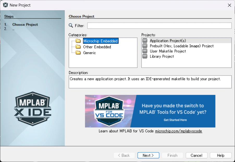Open the microchip.com/mplabvscode link
Screen dimensions: 235x162
178,131
